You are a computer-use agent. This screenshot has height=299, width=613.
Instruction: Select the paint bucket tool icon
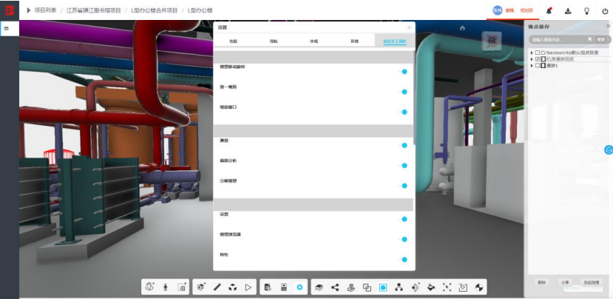431,287
